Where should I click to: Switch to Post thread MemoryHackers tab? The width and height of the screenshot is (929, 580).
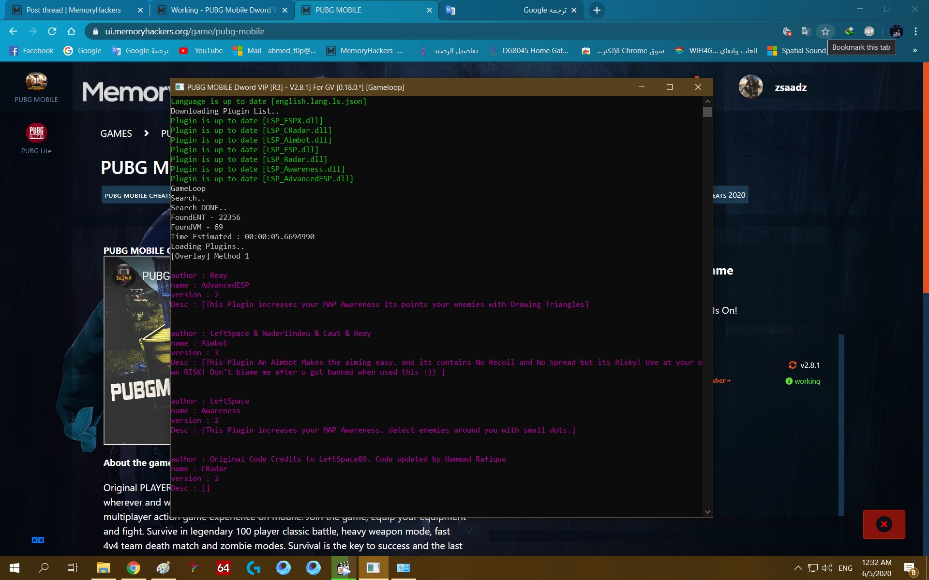pyautogui.click(x=73, y=10)
